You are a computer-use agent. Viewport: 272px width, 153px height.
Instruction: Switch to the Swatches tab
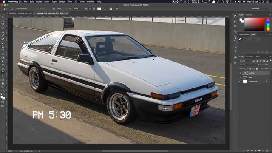[249, 15]
